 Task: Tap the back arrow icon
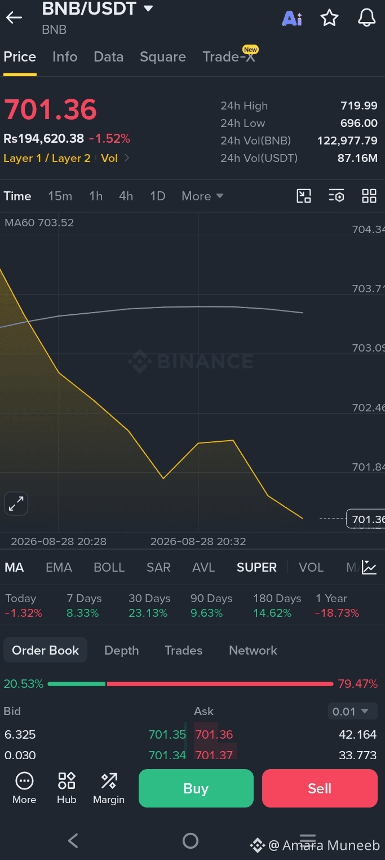tap(14, 17)
